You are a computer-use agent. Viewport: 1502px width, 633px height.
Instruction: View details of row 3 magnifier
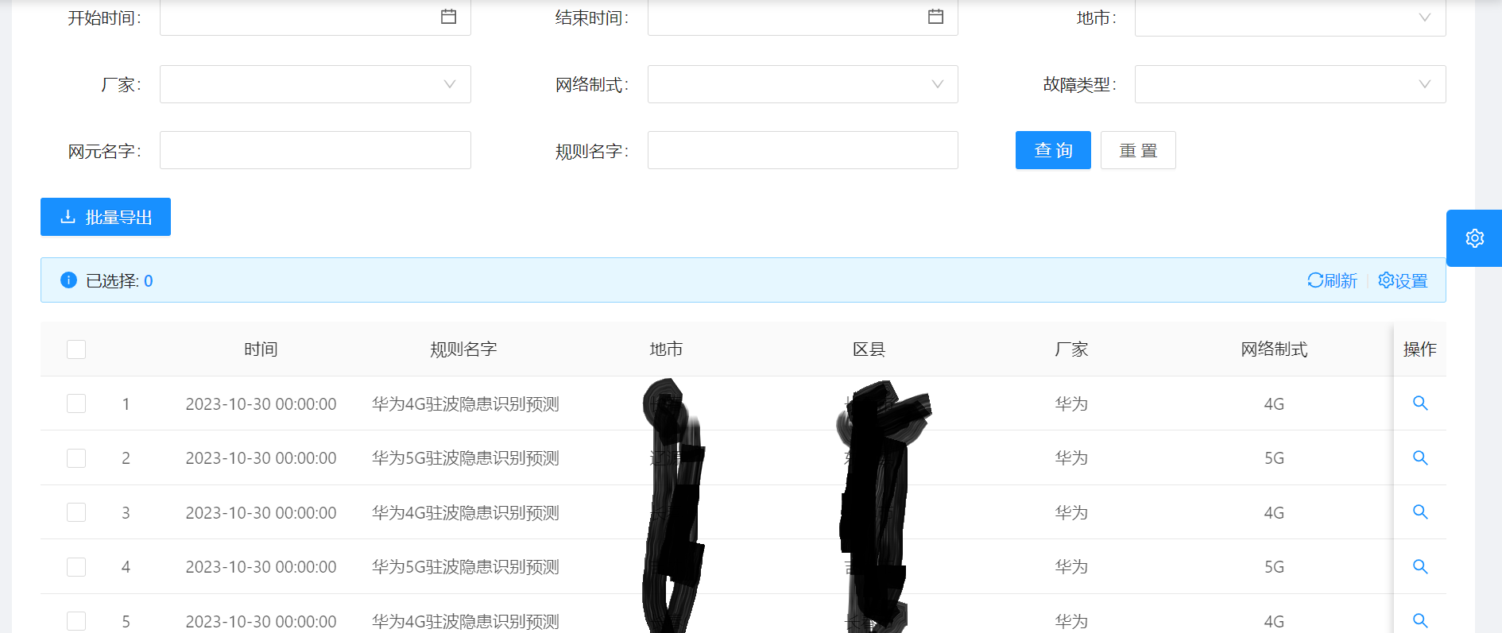1420,512
